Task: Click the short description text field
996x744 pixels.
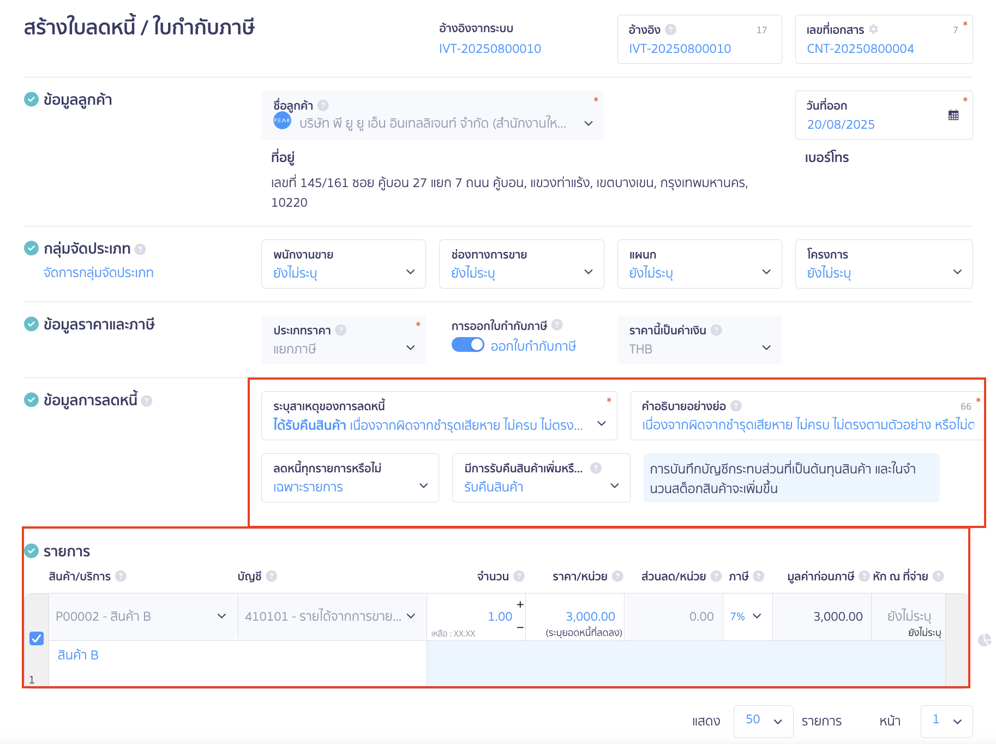Action: [x=807, y=424]
